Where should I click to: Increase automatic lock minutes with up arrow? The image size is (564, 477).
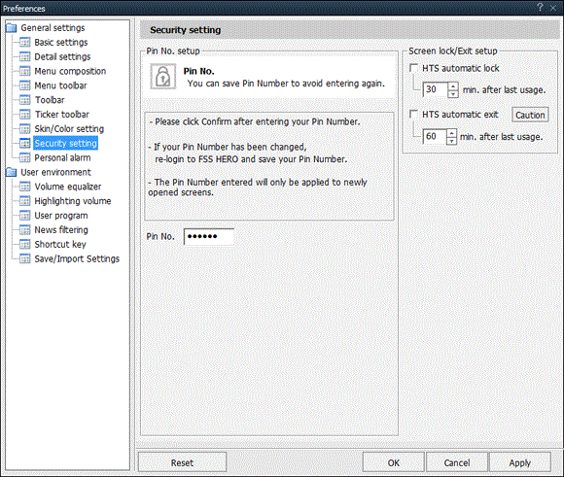tap(453, 85)
